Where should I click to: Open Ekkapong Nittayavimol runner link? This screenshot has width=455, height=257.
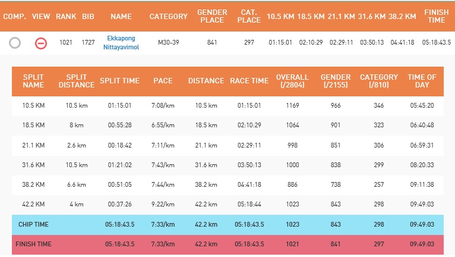[x=121, y=43]
